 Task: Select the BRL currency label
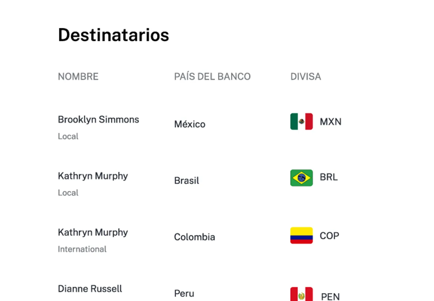click(328, 177)
